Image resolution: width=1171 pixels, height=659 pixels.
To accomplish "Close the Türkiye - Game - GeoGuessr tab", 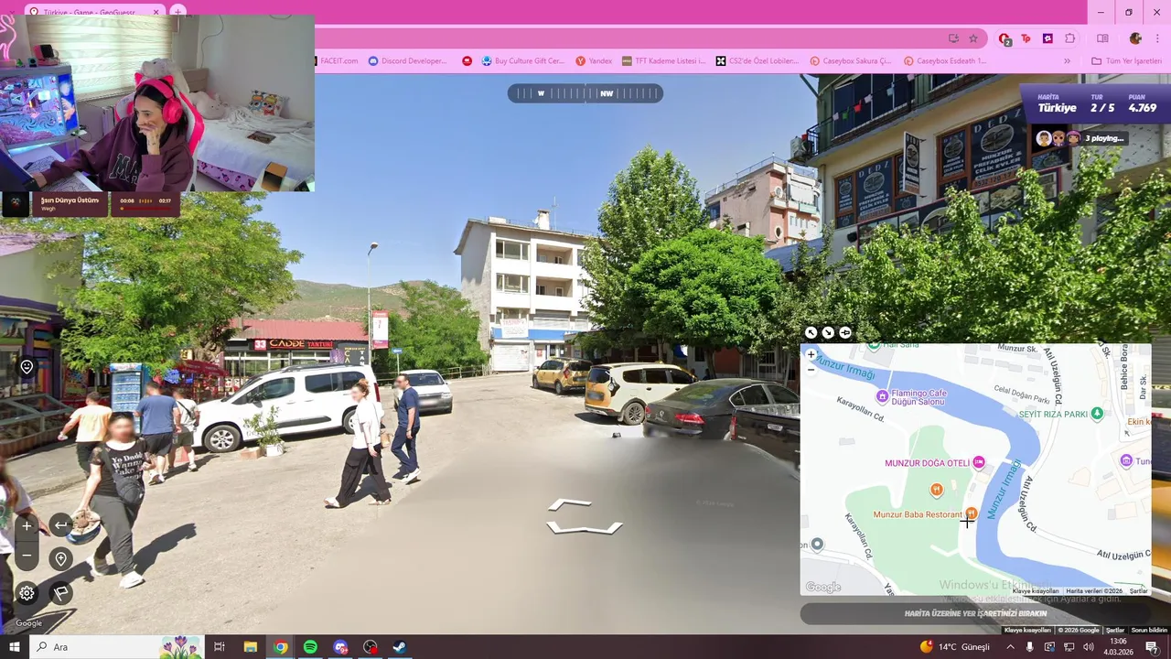I will pyautogui.click(x=156, y=12).
